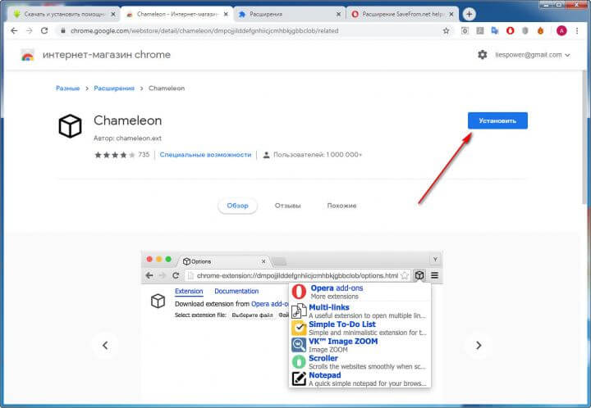This screenshot has width=591, height=408.
Task: Show next screenshot with right chevron
Action: coord(479,345)
